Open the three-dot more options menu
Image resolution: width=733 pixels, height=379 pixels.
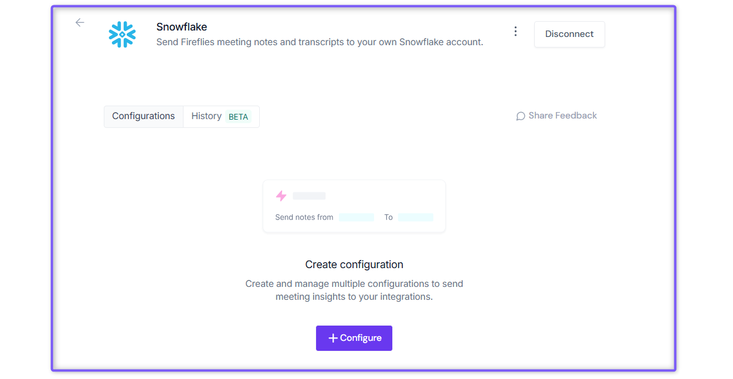515,32
